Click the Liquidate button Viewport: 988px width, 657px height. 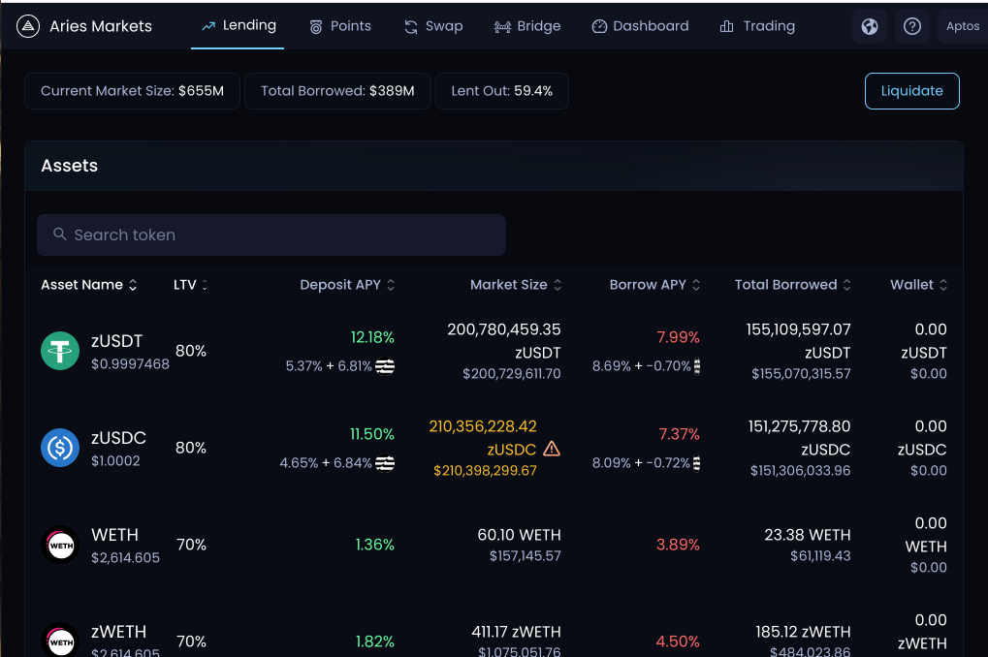pyautogui.click(x=911, y=91)
